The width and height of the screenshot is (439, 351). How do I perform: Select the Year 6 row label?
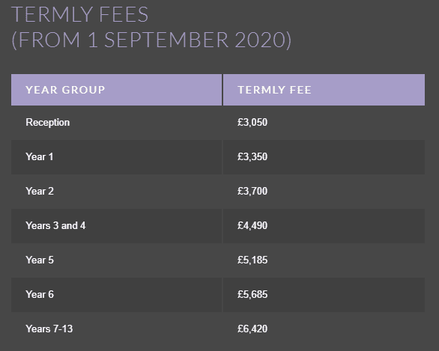40,294
